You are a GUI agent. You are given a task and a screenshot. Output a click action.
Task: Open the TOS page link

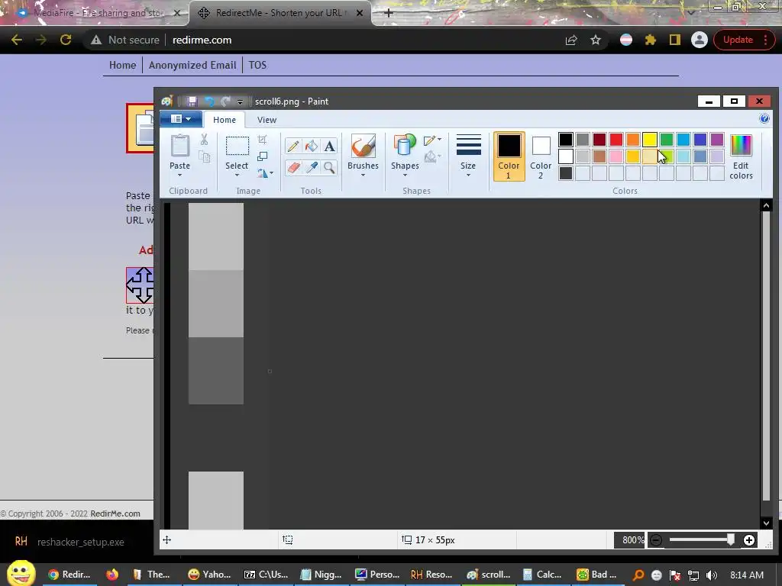click(x=257, y=66)
